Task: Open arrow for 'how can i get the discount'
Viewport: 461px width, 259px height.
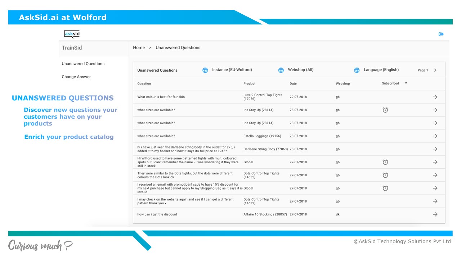Action: click(x=435, y=214)
